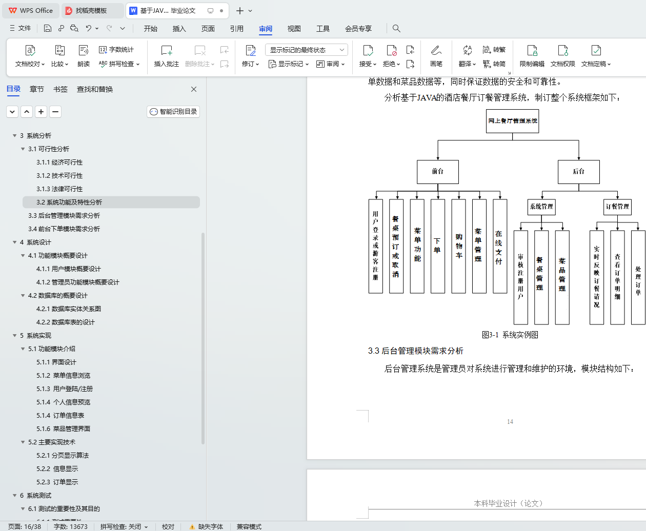Viewport: 646px width, 531px height.
Task: Click the 比较 compare documents icon
Action: (59, 51)
